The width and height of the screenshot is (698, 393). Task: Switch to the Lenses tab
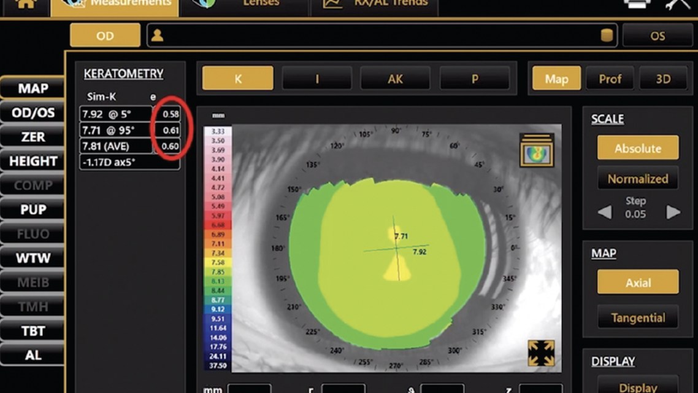[x=244, y=7]
